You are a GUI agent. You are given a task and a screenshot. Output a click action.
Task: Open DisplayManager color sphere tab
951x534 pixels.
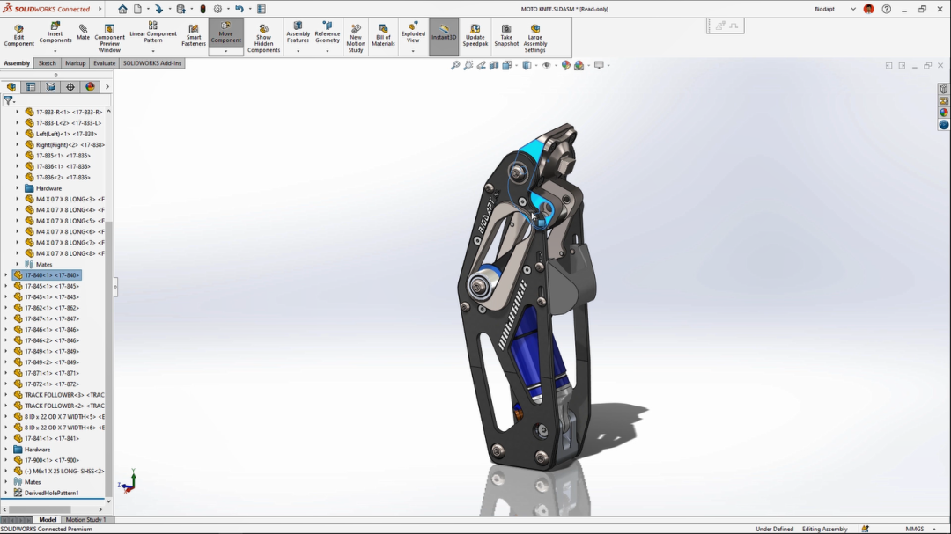[x=91, y=87]
